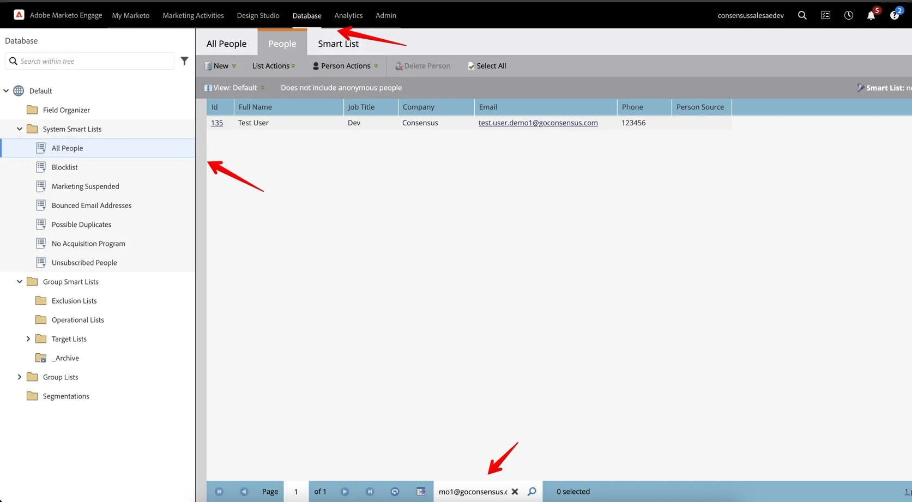Open Person Actions dropdown
The image size is (912, 502).
click(345, 66)
